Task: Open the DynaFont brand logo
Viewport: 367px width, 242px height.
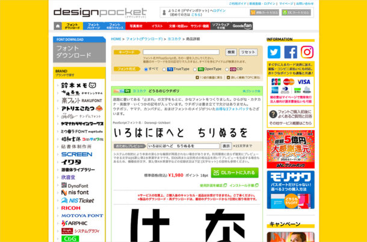Action: coord(75,186)
